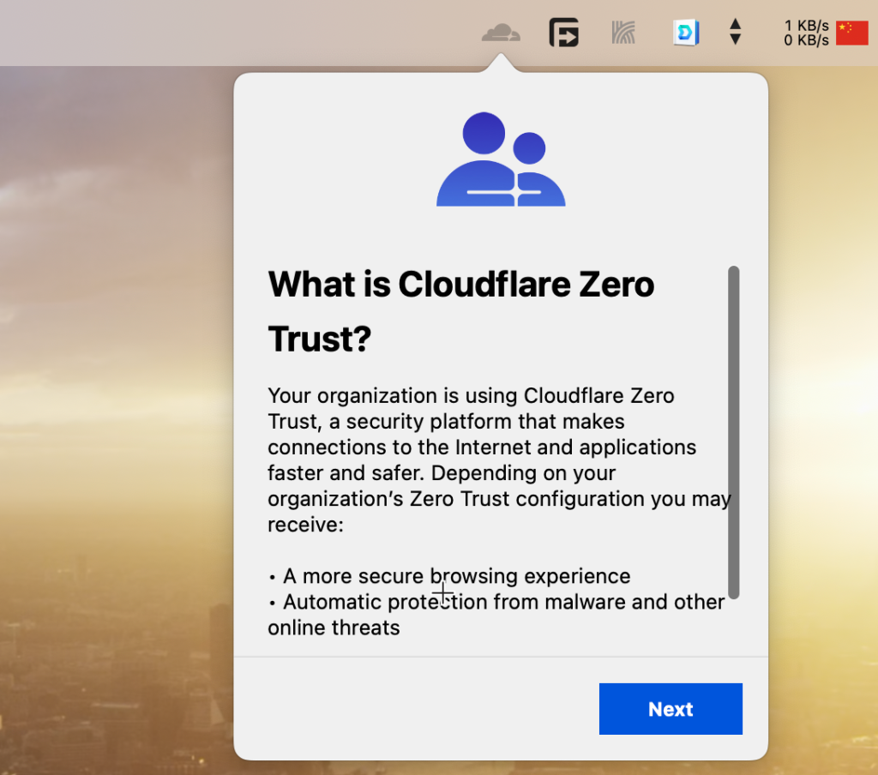Viewport: 878px width, 775px height.
Task: Click the network speed KB/s indicator
Action: [806, 33]
